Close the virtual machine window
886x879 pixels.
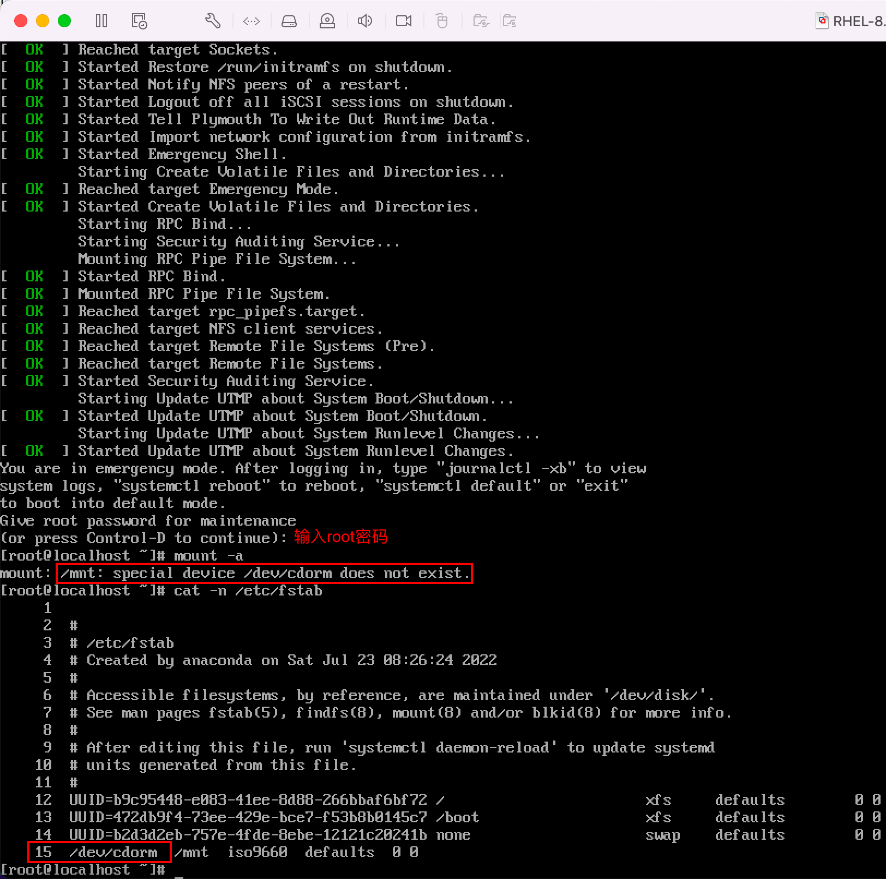point(21,21)
